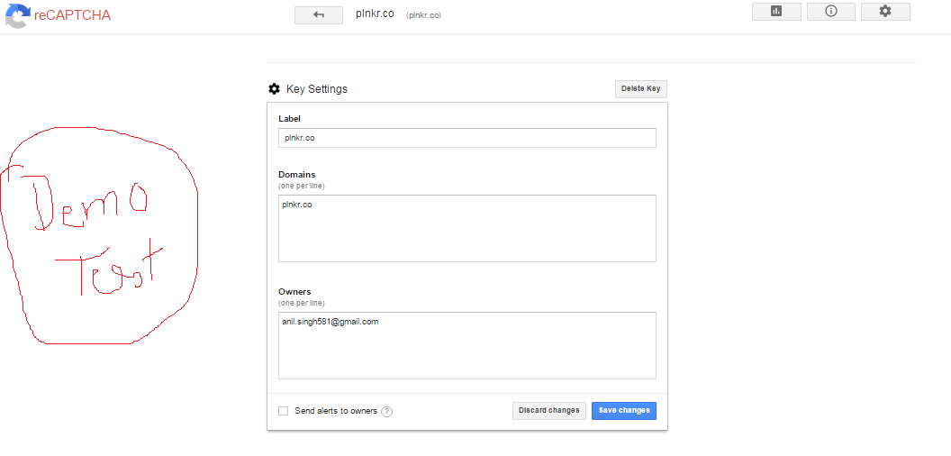Focus the Label input containing plnkr.co
The height and width of the screenshot is (456, 951).
(466, 138)
